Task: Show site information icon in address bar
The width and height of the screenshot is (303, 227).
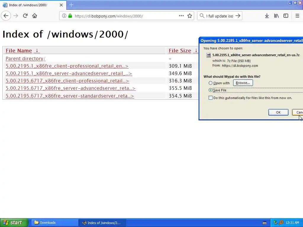Action: pos(64,16)
